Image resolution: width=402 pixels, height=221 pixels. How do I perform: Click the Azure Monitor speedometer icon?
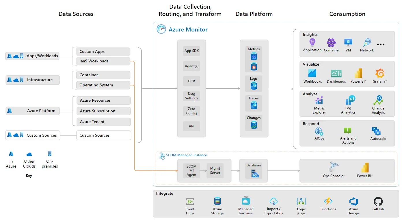tap(161, 29)
